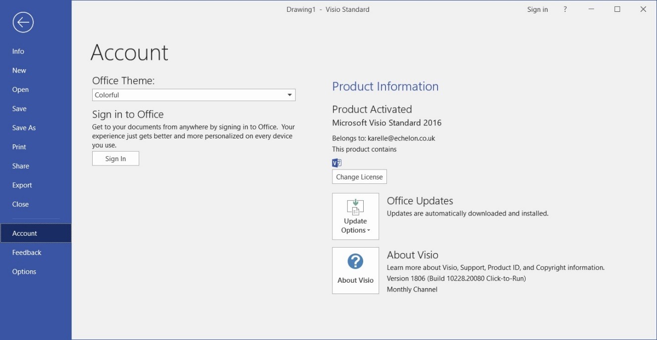
Task: Click Microsoft Visio Standard 2016 text
Action: pyautogui.click(x=386, y=123)
